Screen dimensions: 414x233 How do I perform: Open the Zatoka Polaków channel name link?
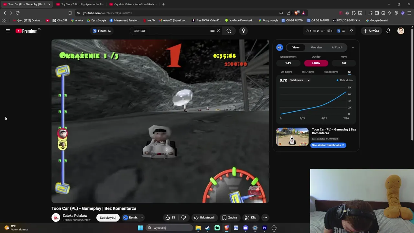click(75, 216)
